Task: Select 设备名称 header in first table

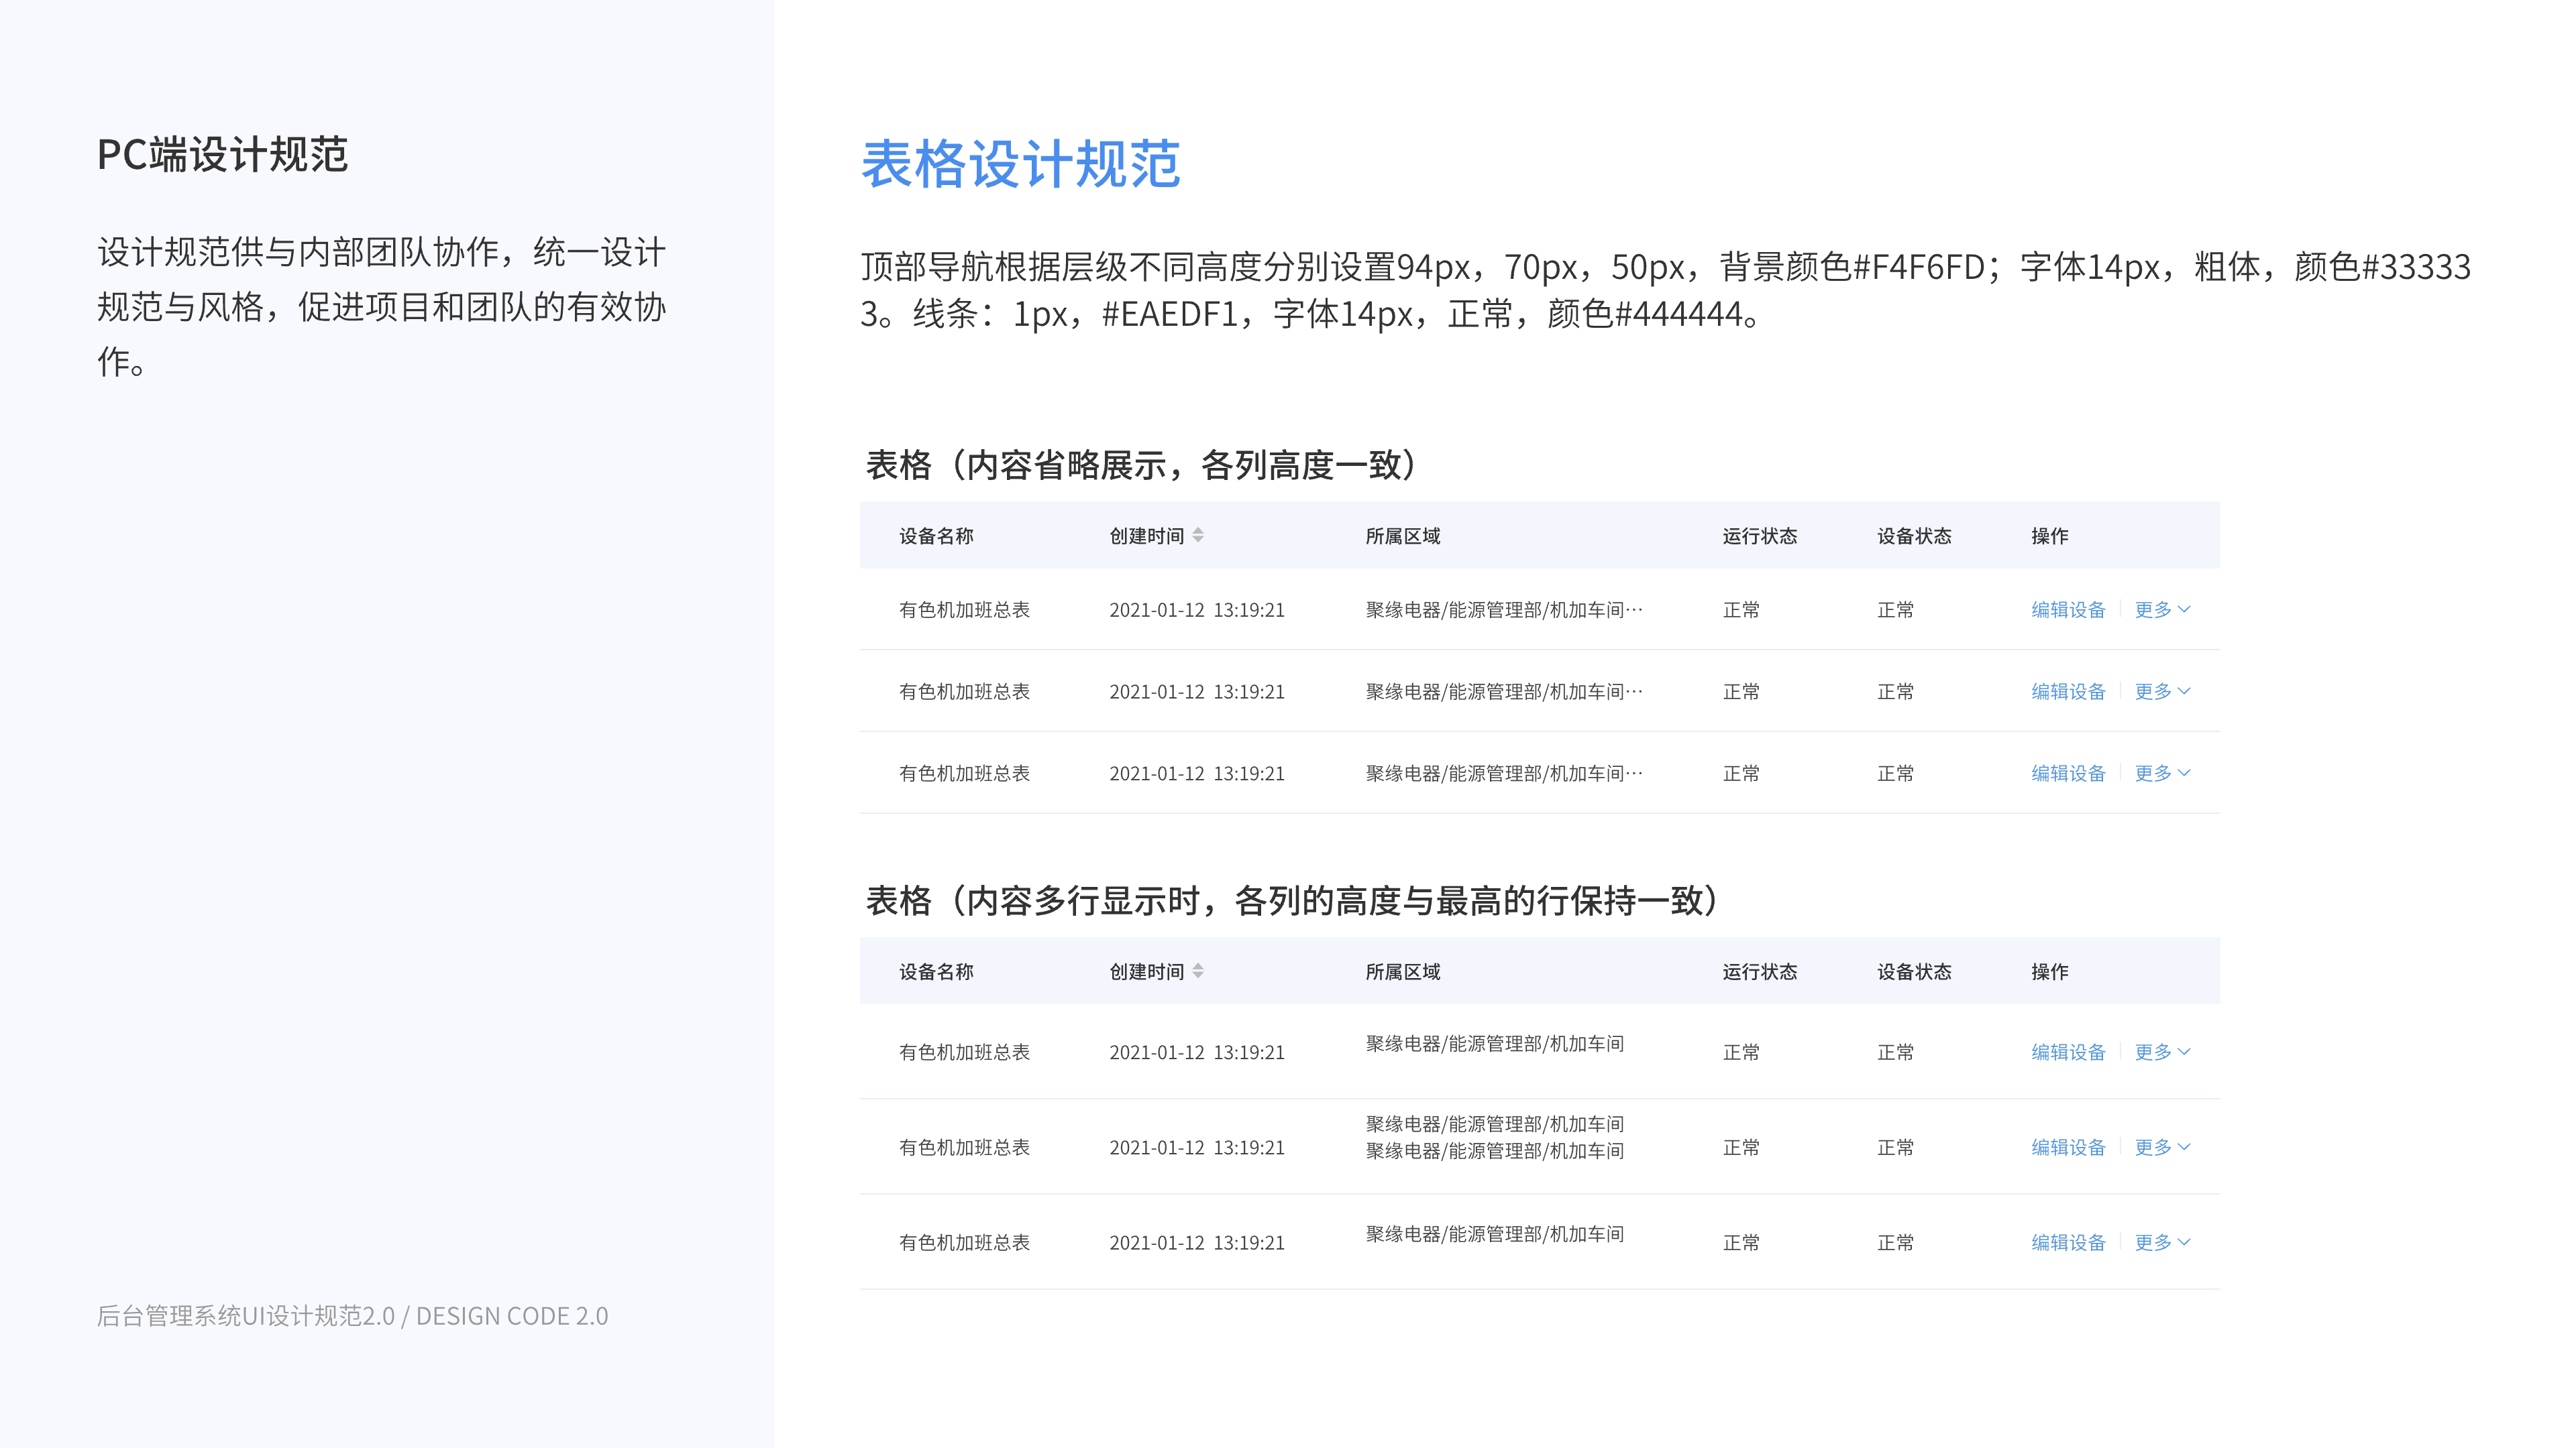Action: click(936, 536)
